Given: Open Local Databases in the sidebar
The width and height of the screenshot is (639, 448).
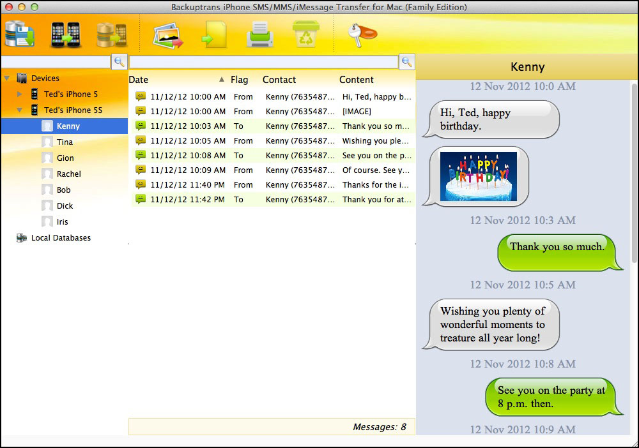Looking at the screenshot, I should click(x=61, y=237).
